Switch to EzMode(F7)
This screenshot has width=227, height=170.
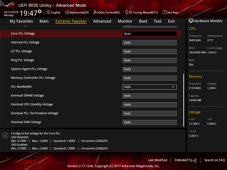[186, 160]
